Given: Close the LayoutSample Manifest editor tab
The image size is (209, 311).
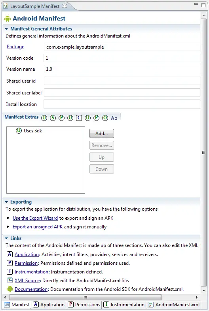Looking at the screenshot, I should tap(65, 6).
